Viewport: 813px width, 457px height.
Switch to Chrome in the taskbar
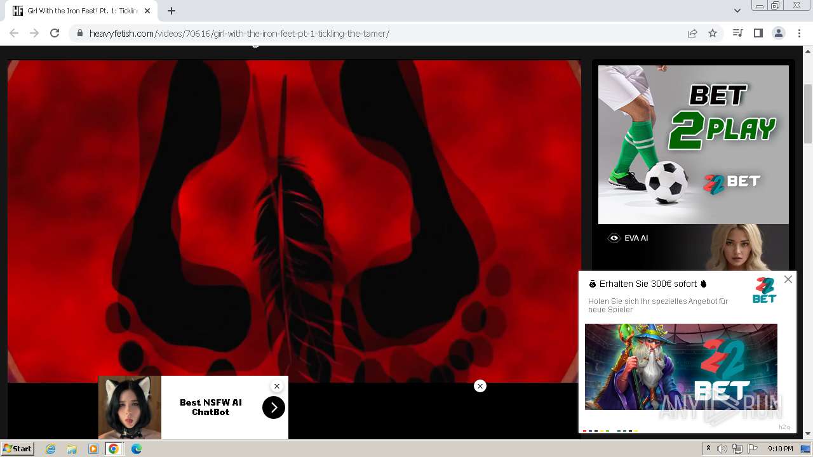click(114, 449)
